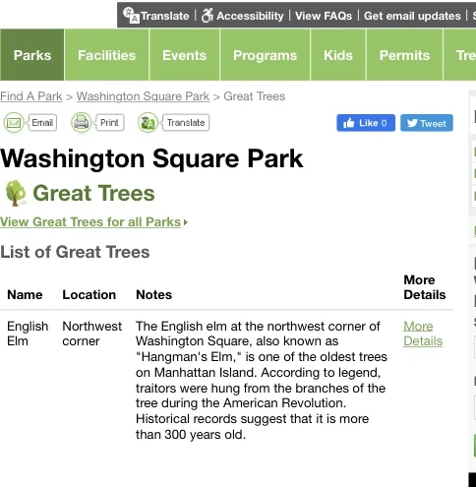Open More Details for English Elm

coord(423,334)
